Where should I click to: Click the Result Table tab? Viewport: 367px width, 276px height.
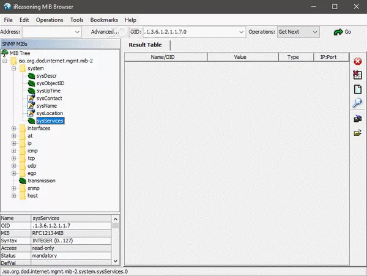(x=145, y=45)
